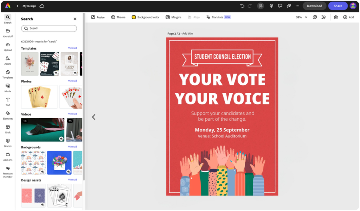
Task: Click the cloud sync status icon
Action: click(x=42, y=6)
